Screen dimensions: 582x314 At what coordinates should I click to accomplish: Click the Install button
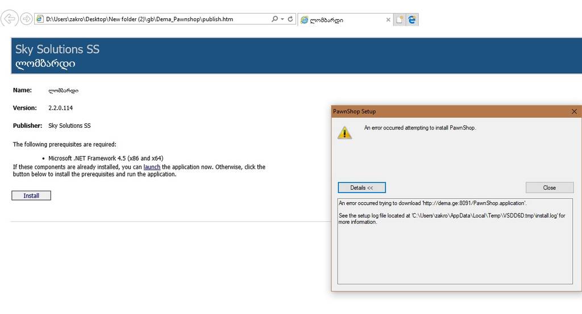coord(31,195)
